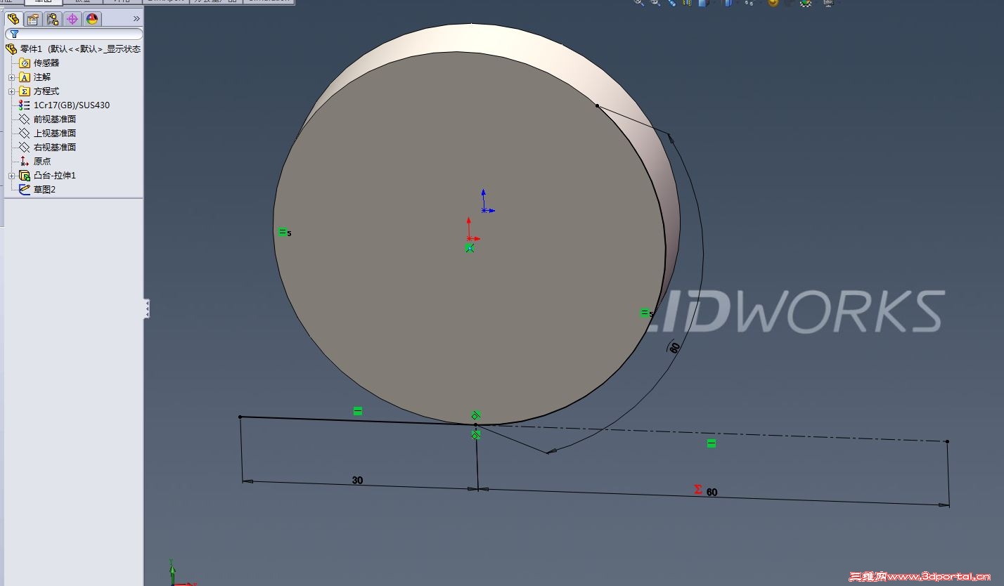Select the Σ 60 driven linear dimension

[x=706, y=490]
